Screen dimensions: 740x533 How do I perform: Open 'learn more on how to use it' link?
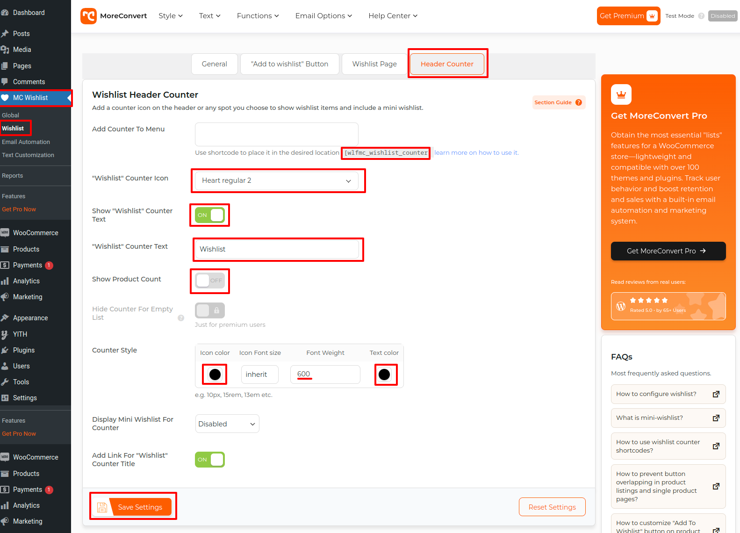click(x=476, y=153)
